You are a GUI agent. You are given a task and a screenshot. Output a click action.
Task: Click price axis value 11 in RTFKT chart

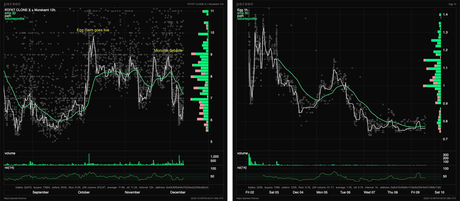(x=212, y=11)
